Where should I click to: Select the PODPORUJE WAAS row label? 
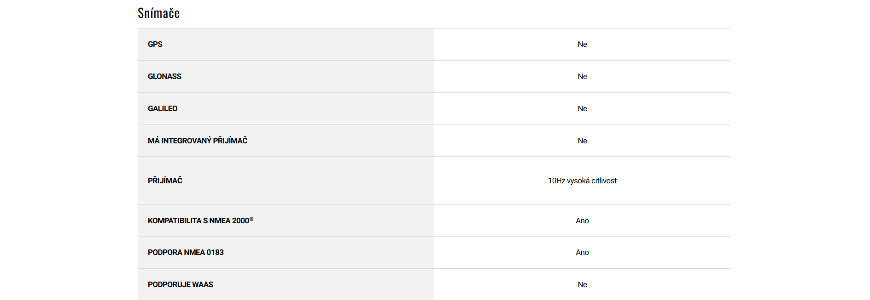[x=181, y=285]
